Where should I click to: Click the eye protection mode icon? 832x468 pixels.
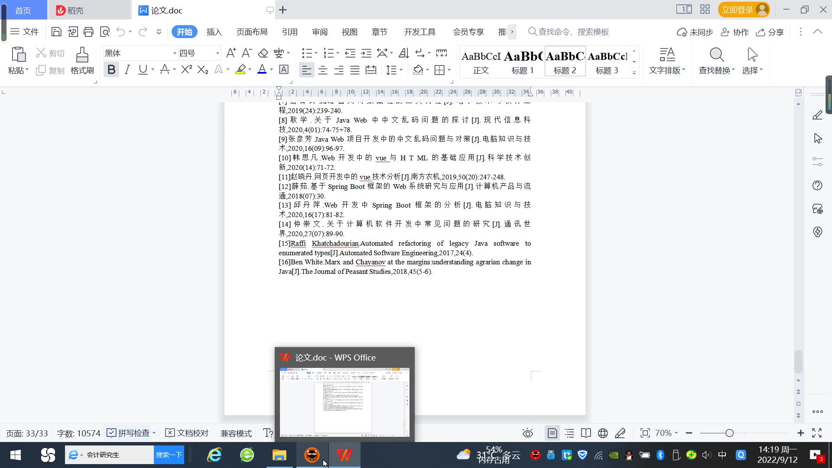[x=527, y=433]
